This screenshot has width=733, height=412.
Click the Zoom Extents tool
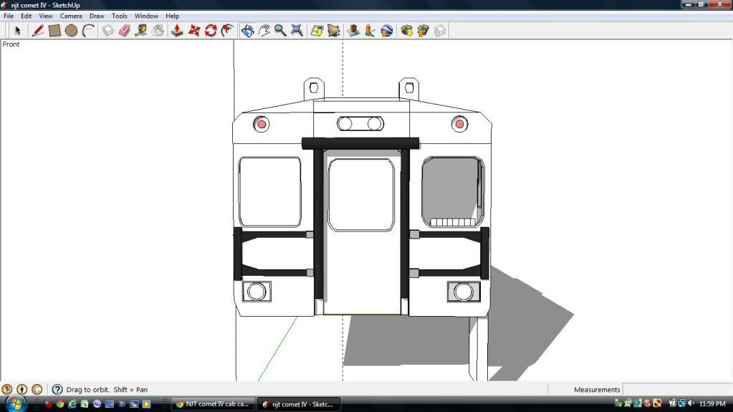(x=297, y=31)
